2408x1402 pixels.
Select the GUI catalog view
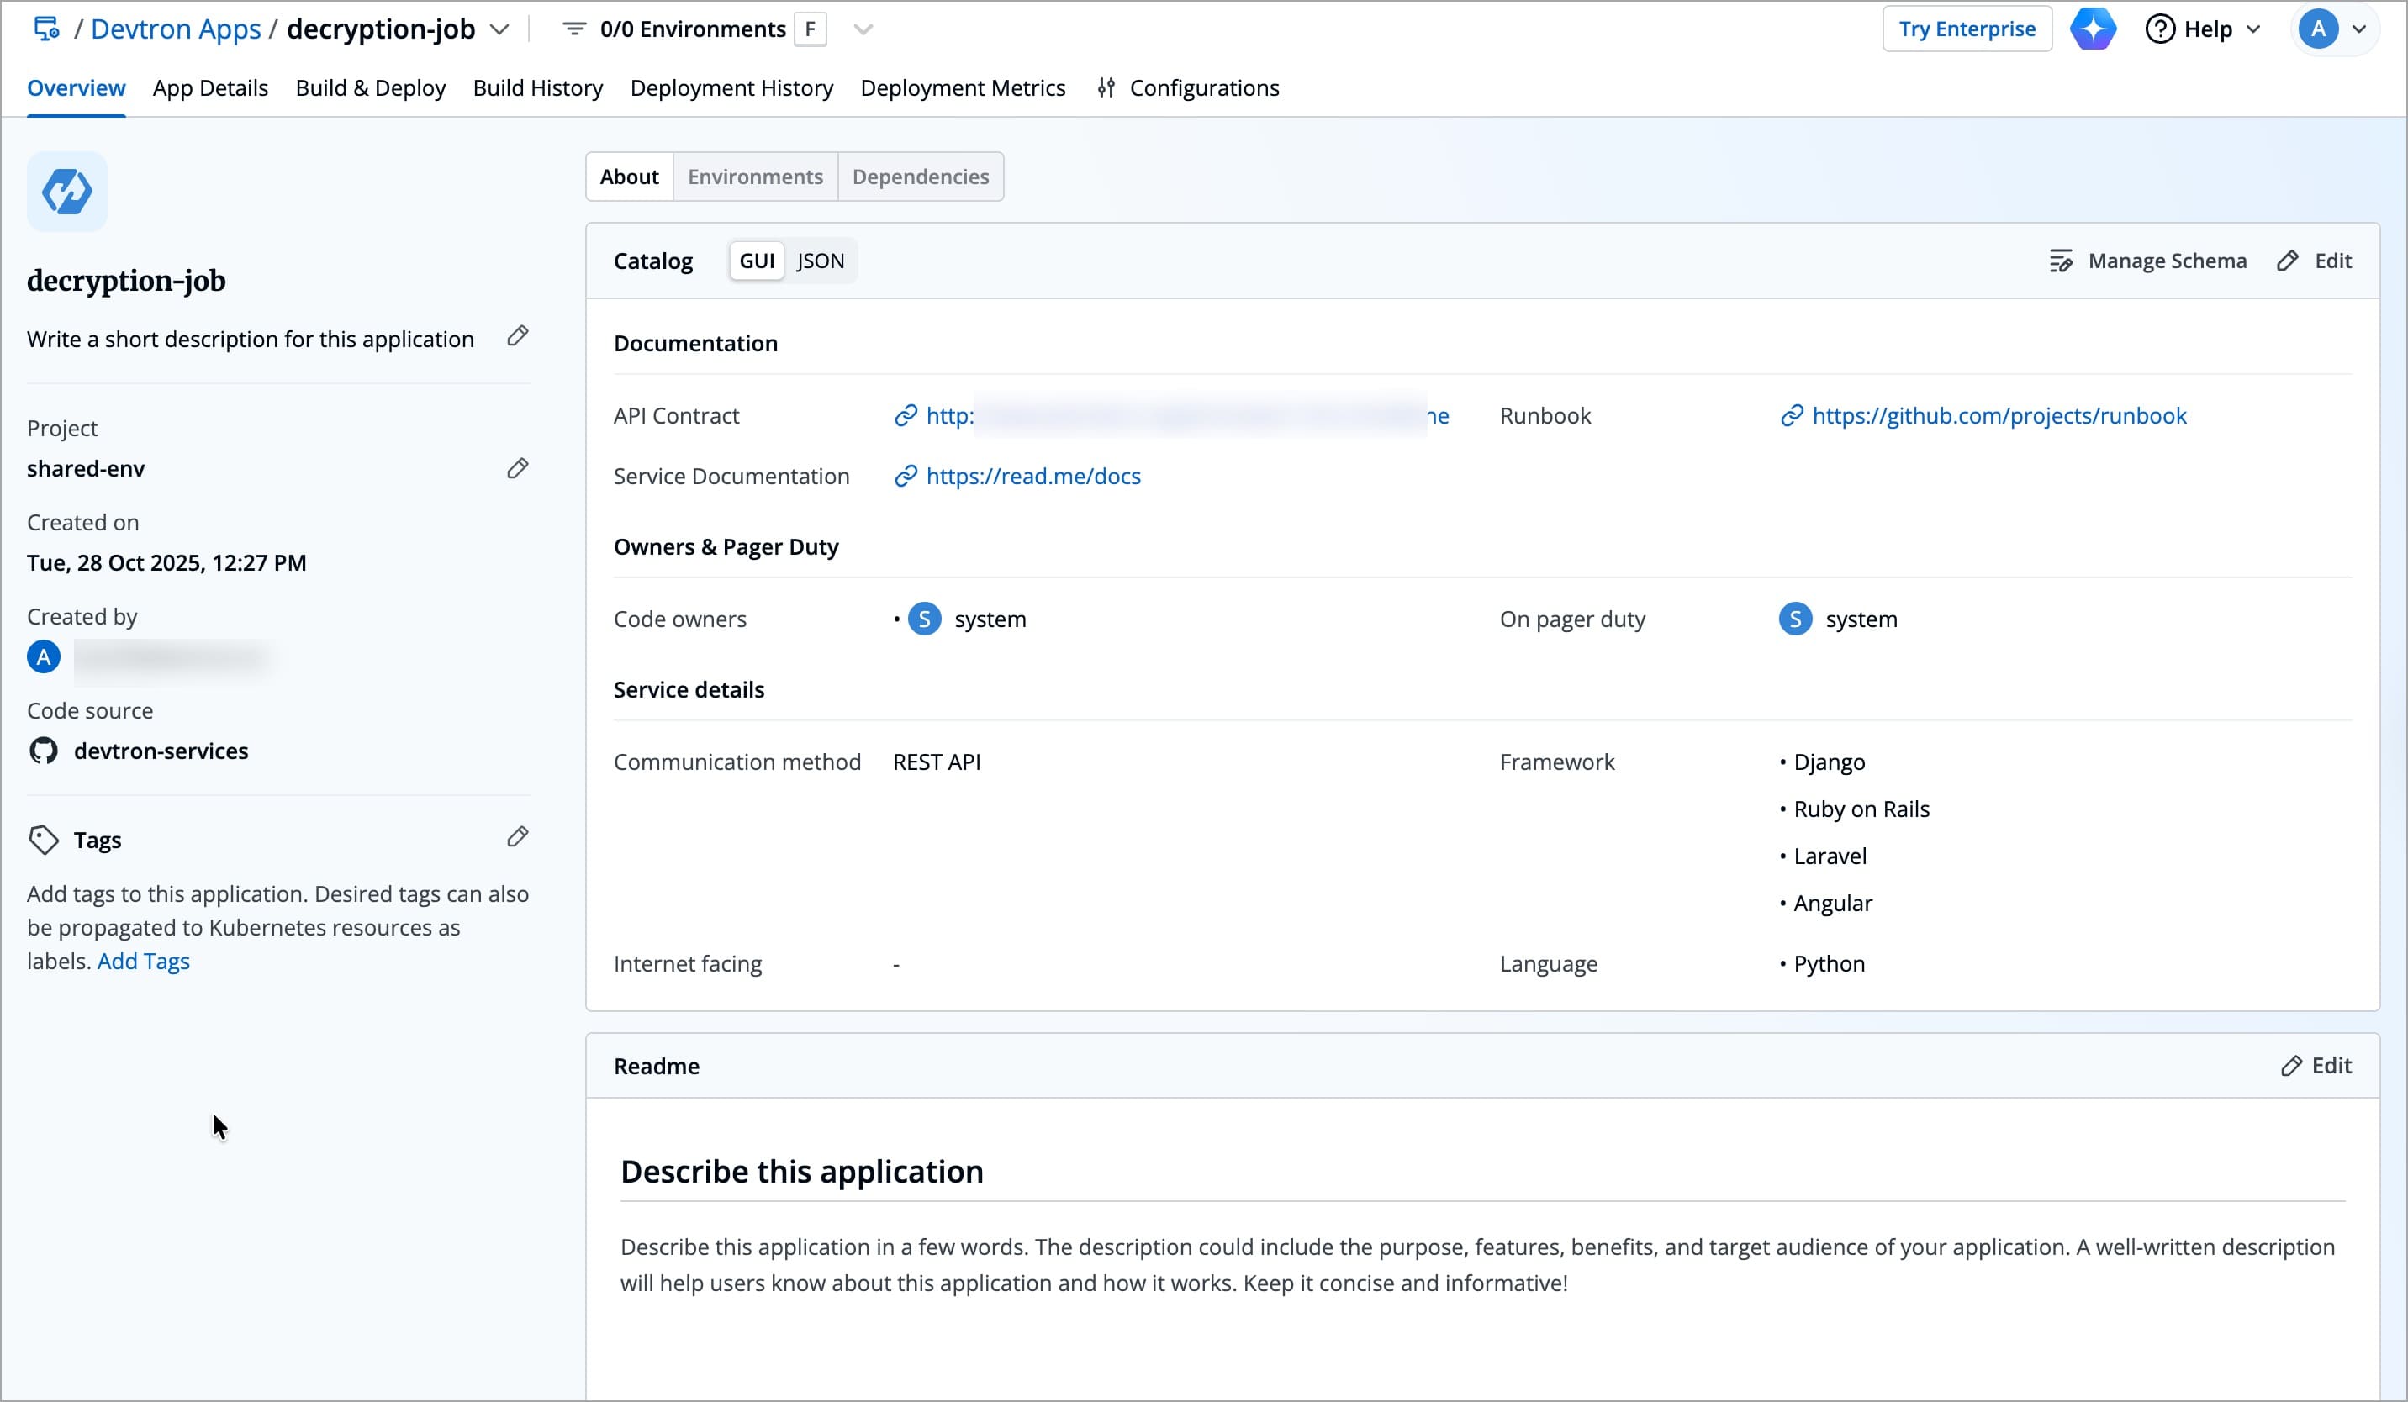pyautogui.click(x=756, y=261)
